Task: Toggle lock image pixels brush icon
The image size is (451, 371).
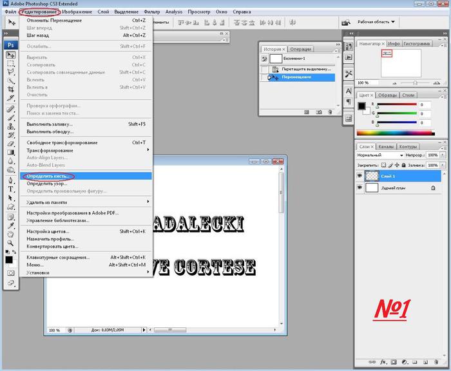Action: (x=390, y=165)
